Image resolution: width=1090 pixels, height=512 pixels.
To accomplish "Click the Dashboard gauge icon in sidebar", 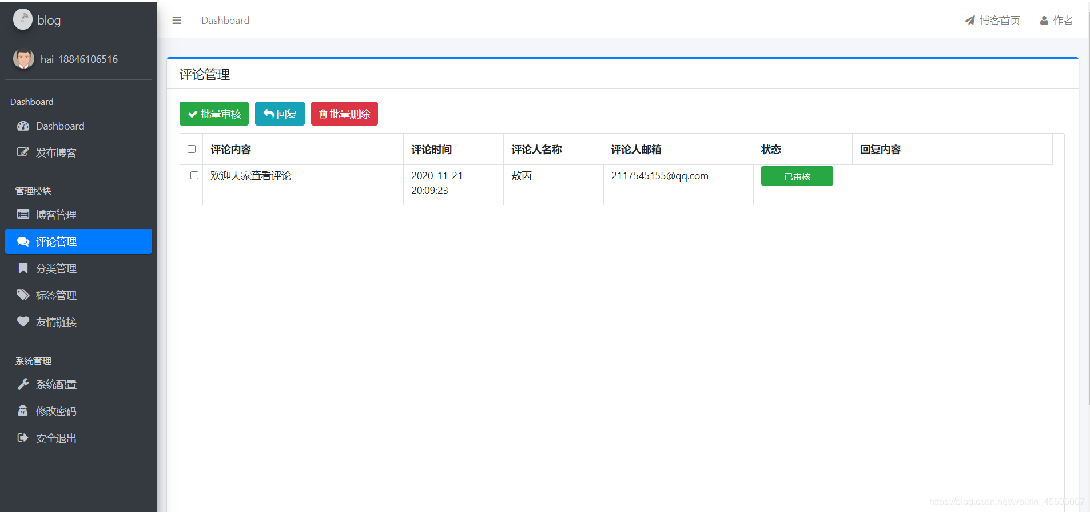I will point(23,126).
